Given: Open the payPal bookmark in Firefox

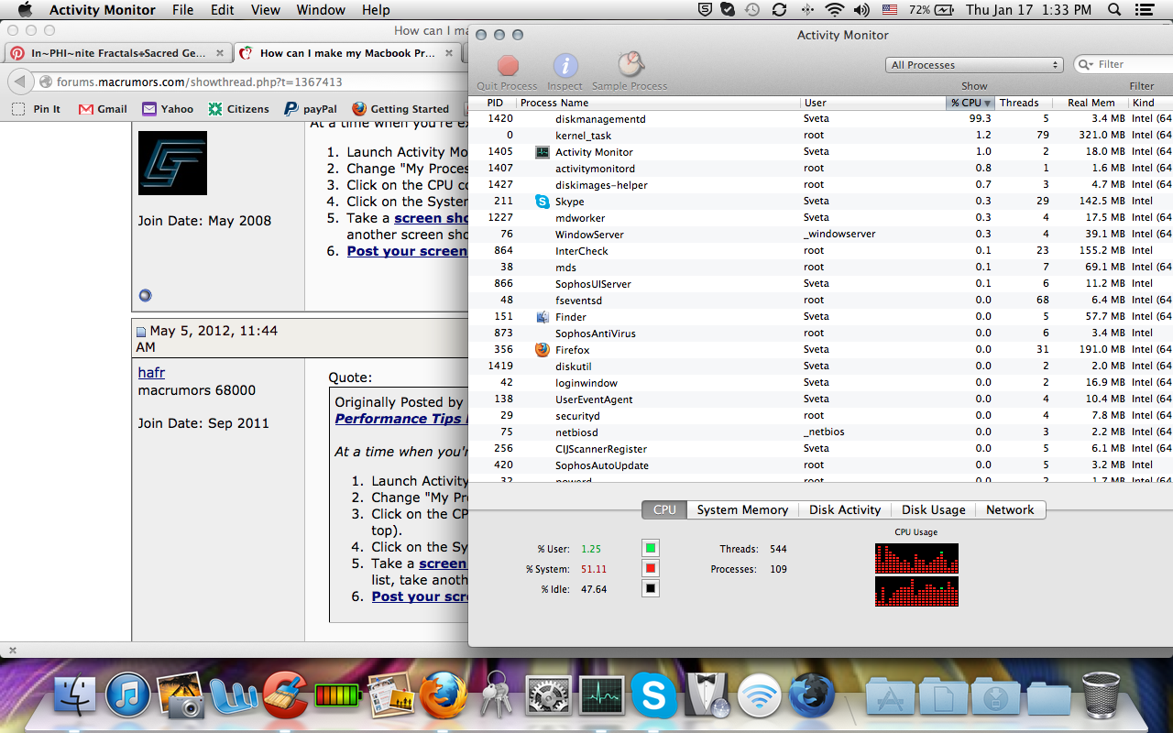Looking at the screenshot, I should [310, 108].
